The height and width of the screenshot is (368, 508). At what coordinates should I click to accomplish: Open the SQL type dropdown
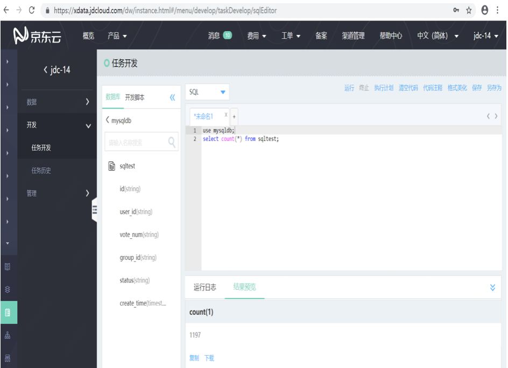(207, 92)
